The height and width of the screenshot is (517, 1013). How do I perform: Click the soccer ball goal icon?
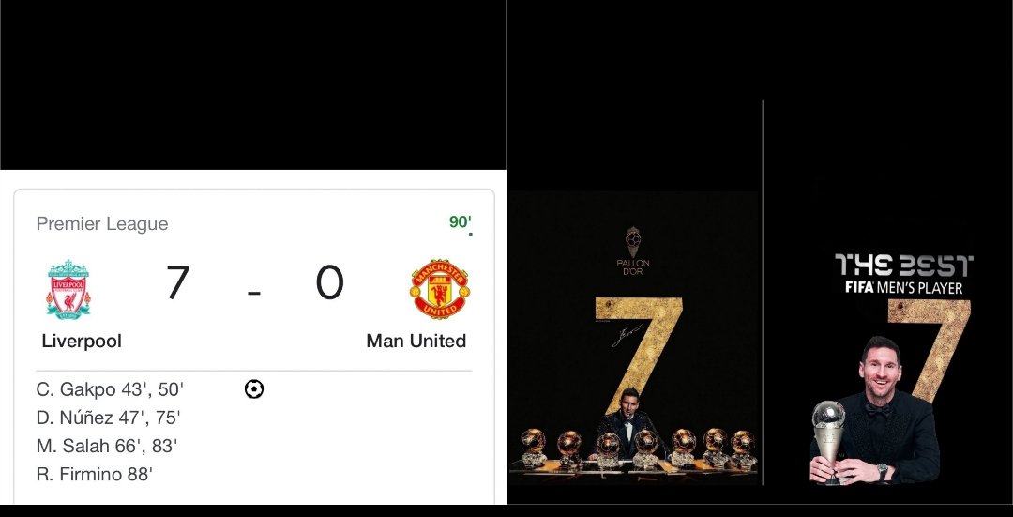[254, 389]
